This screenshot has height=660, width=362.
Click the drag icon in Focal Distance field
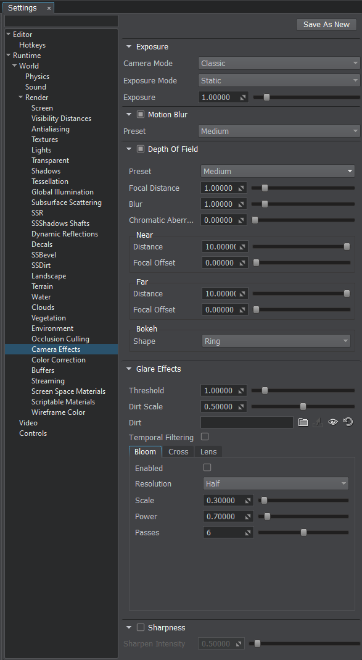click(x=241, y=188)
